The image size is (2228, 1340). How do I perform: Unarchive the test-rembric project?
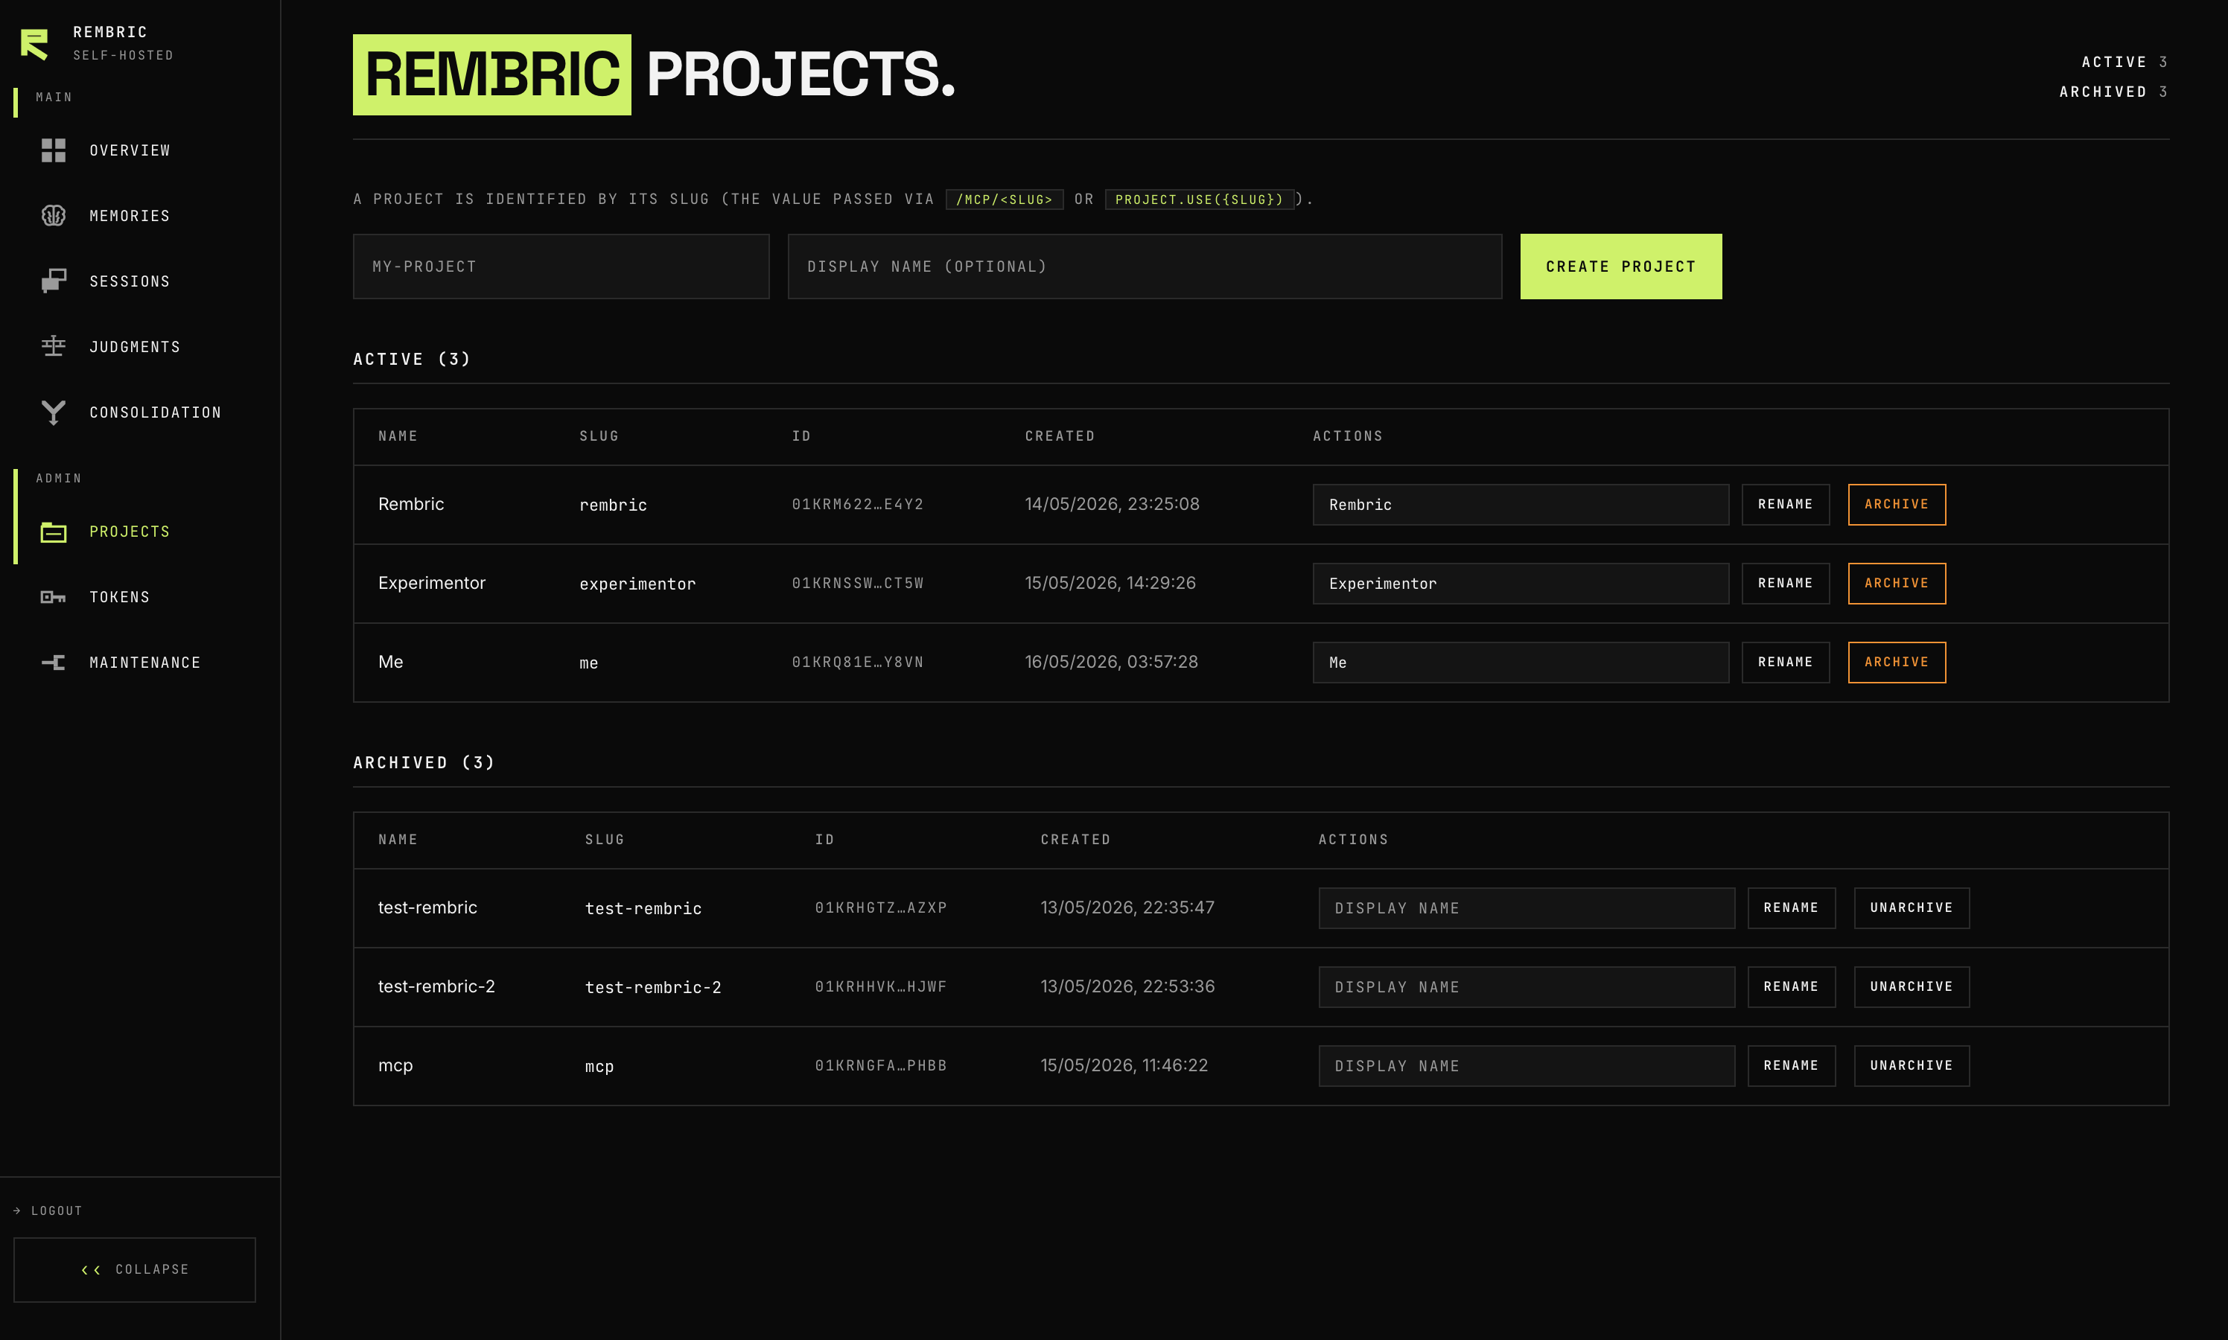coord(1911,907)
